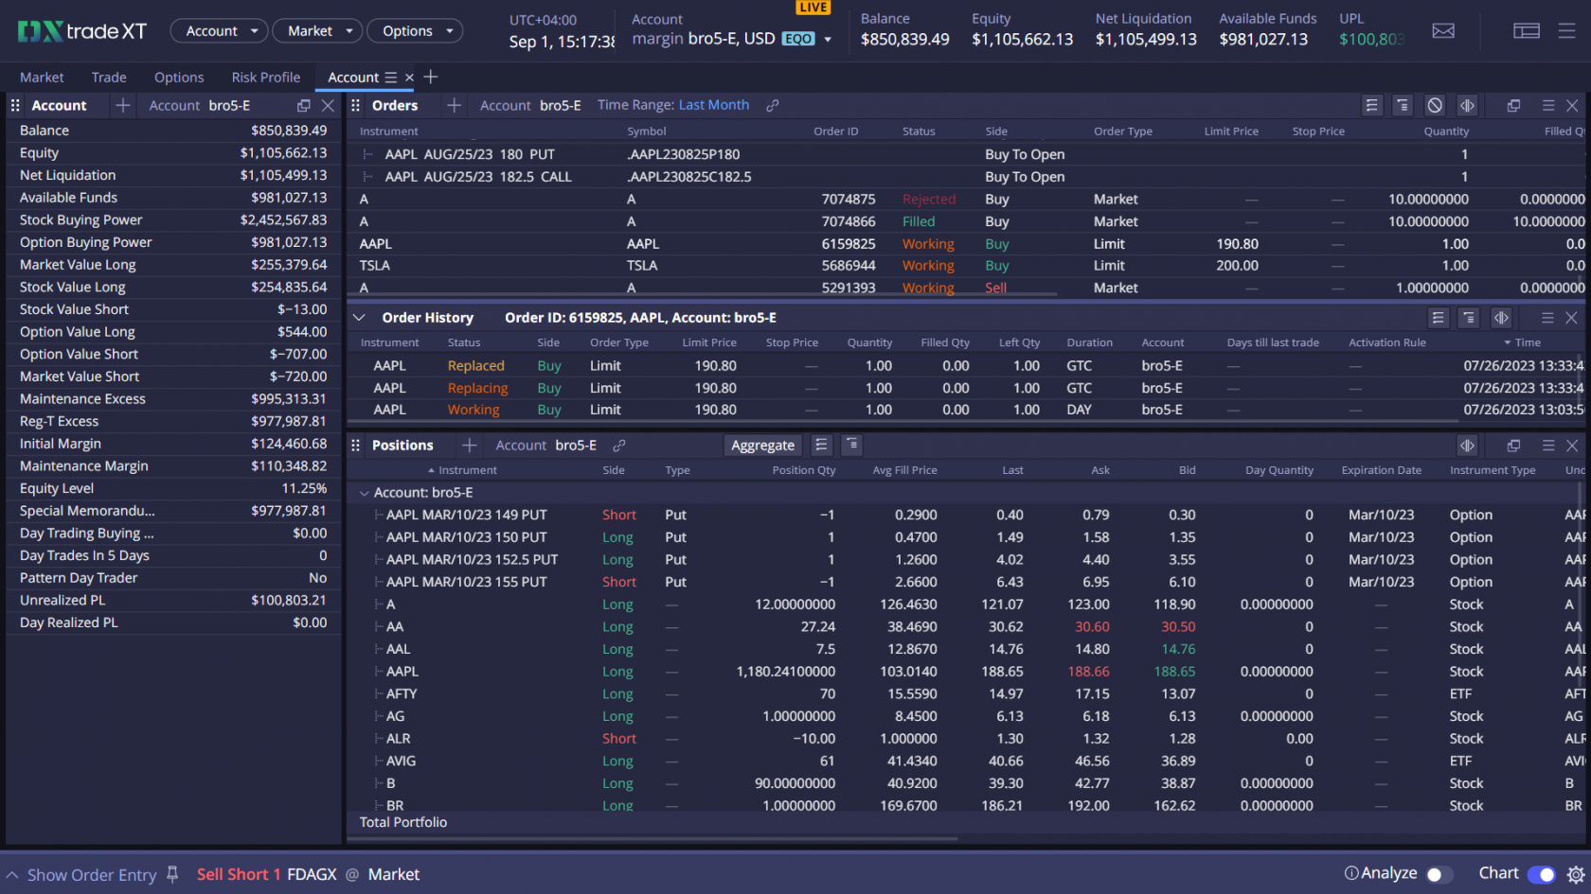
Task: Open the Market menu in top bar
Action: 317,30
